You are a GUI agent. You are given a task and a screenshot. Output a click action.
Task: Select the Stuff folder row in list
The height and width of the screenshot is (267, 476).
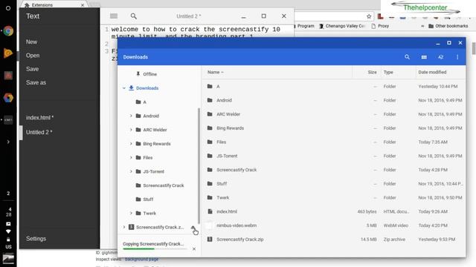pyautogui.click(x=333, y=184)
